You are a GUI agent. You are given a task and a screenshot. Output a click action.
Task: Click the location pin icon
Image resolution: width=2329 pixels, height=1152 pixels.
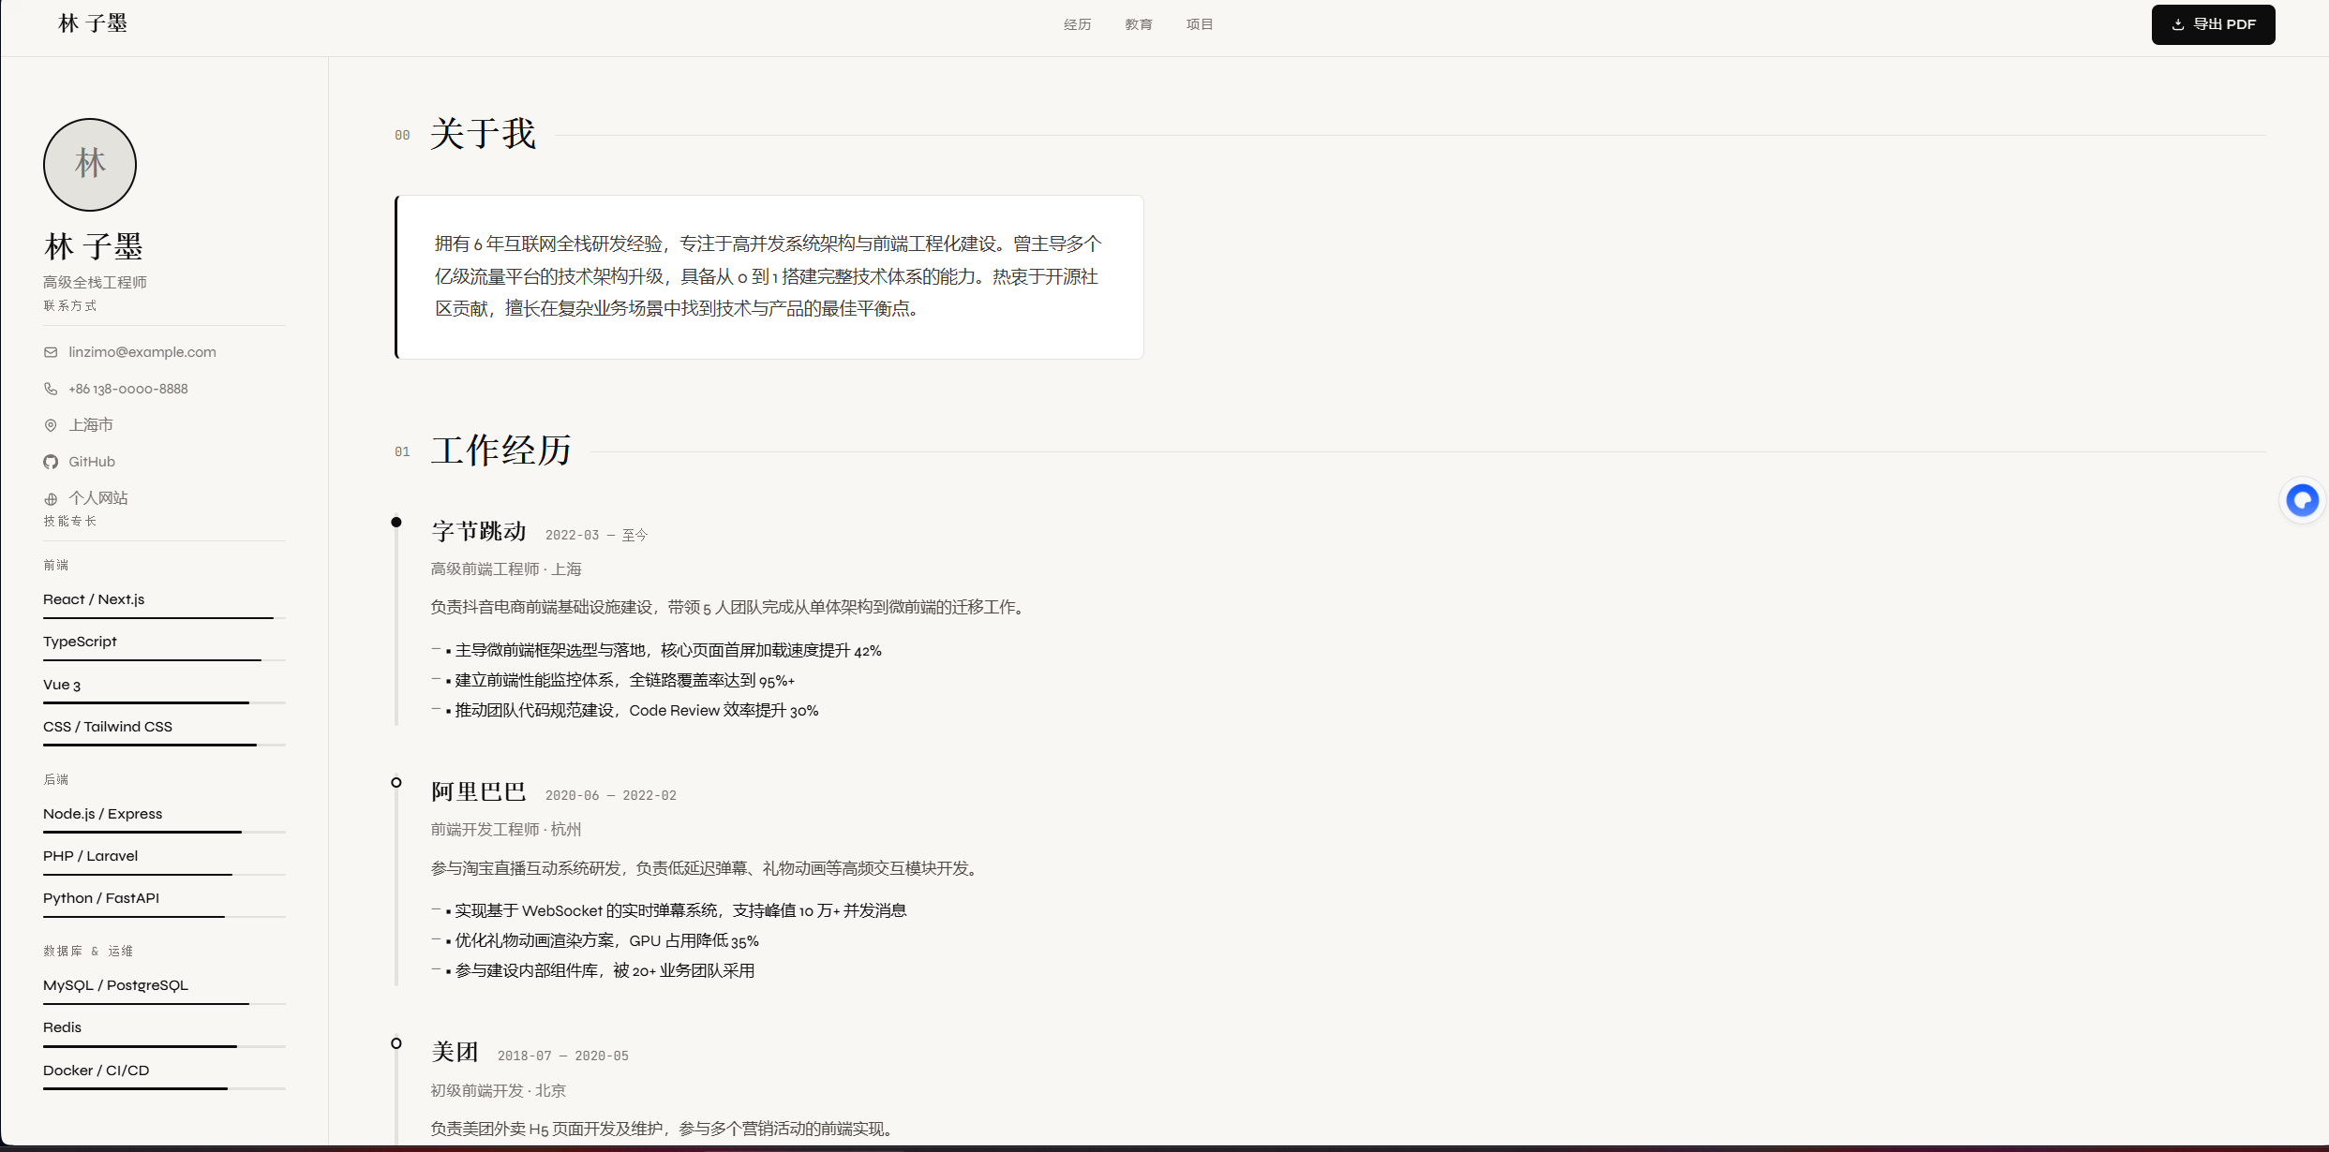click(x=51, y=425)
